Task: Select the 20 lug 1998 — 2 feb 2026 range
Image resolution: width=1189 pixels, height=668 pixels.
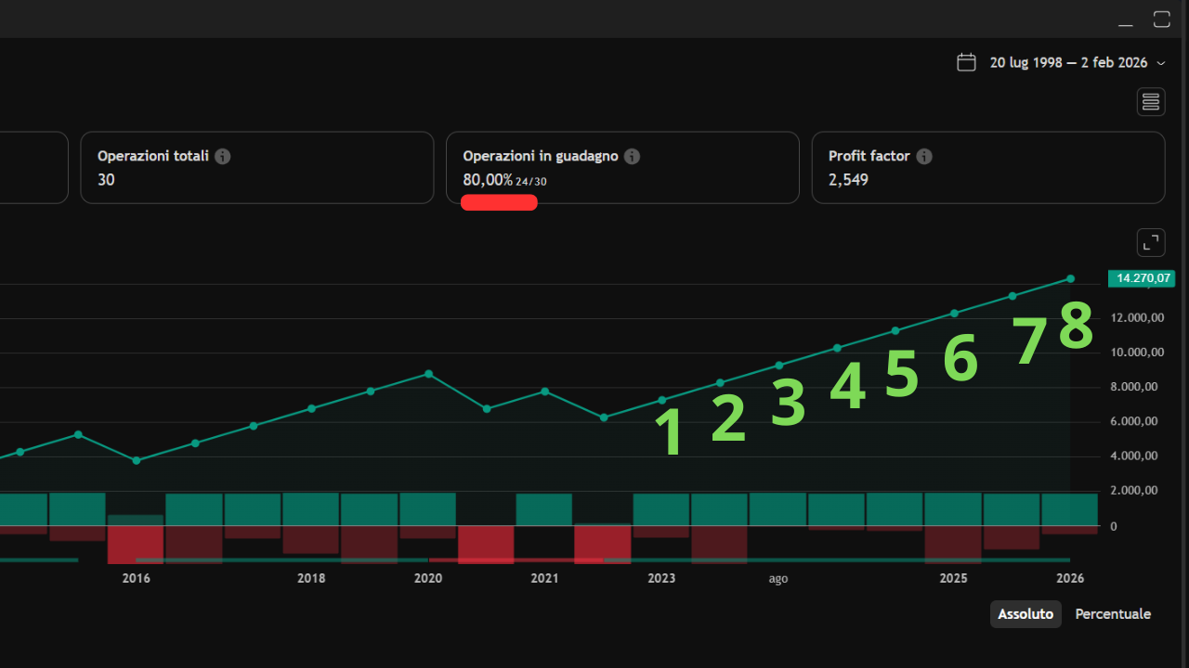Action: [x=1068, y=63]
